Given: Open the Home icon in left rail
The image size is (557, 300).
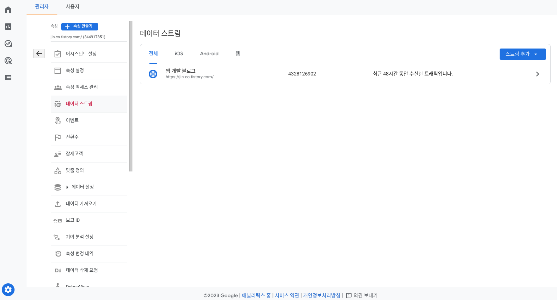Looking at the screenshot, I should click(8, 10).
